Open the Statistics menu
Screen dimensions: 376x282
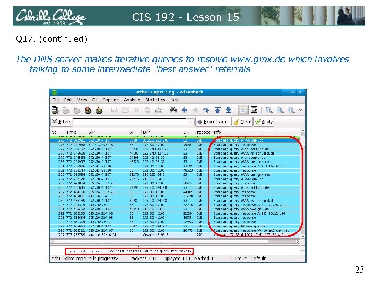tap(155, 100)
